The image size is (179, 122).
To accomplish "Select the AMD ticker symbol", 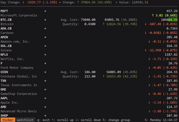I will (x=3, y=107).
